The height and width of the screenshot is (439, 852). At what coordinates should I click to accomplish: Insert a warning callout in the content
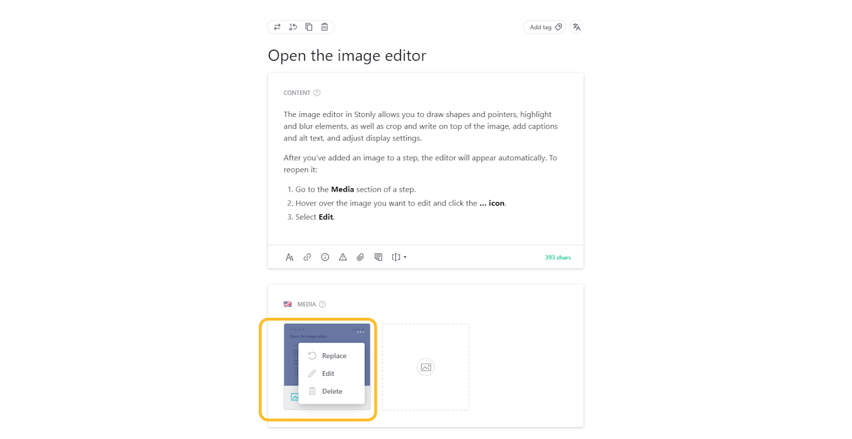click(342, 257)
